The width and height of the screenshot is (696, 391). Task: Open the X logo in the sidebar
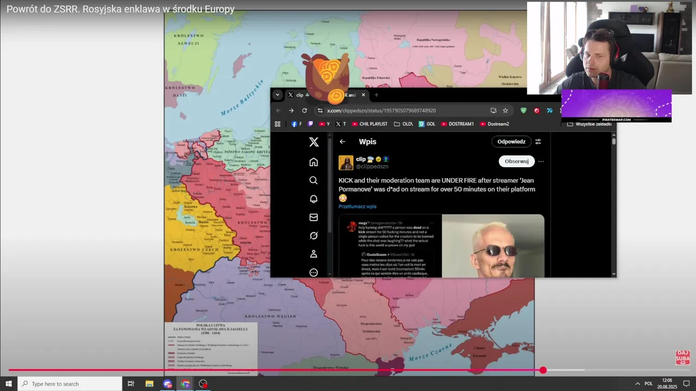pos(314,142)
